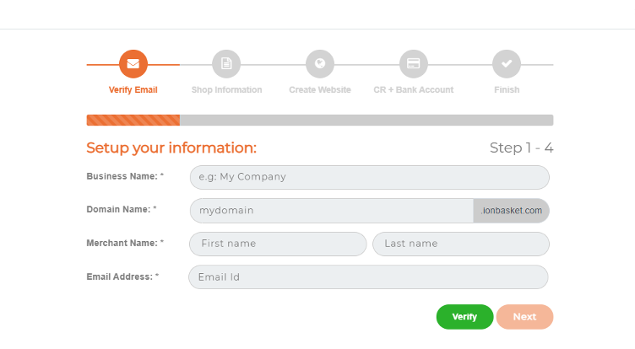Select the Create Website step label

[320, 89]
